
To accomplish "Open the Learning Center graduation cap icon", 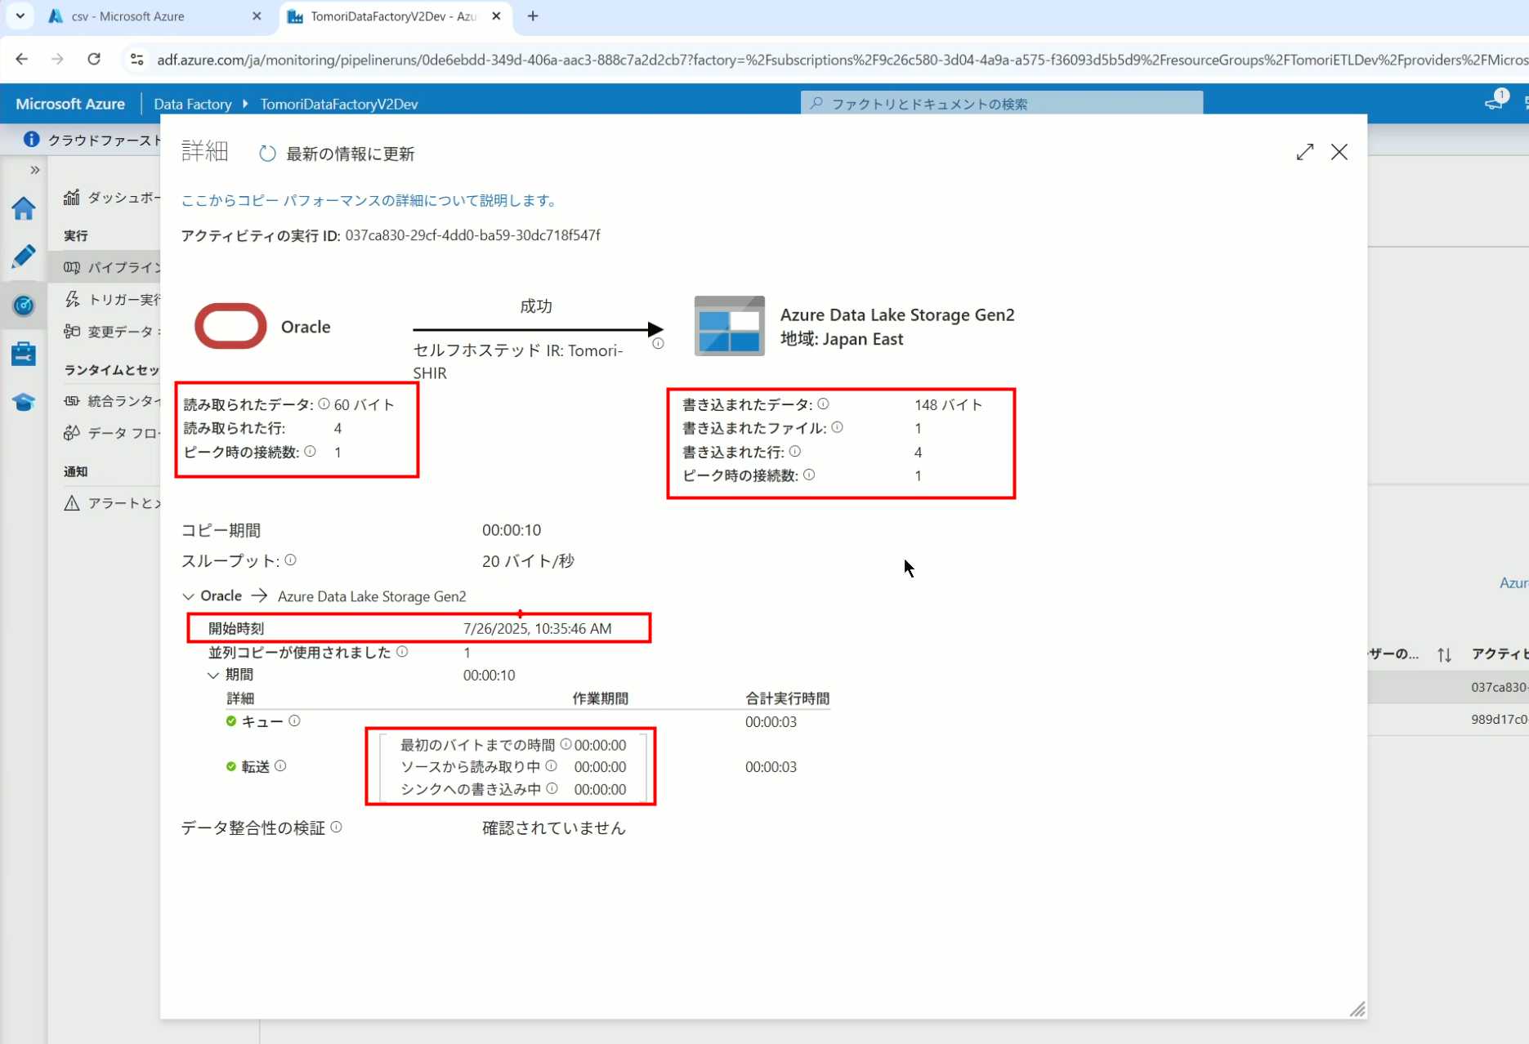I will pyautogui.click(x=23, y=402).
